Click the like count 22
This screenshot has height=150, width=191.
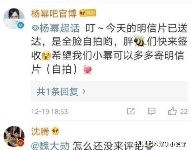coord(184,111)
